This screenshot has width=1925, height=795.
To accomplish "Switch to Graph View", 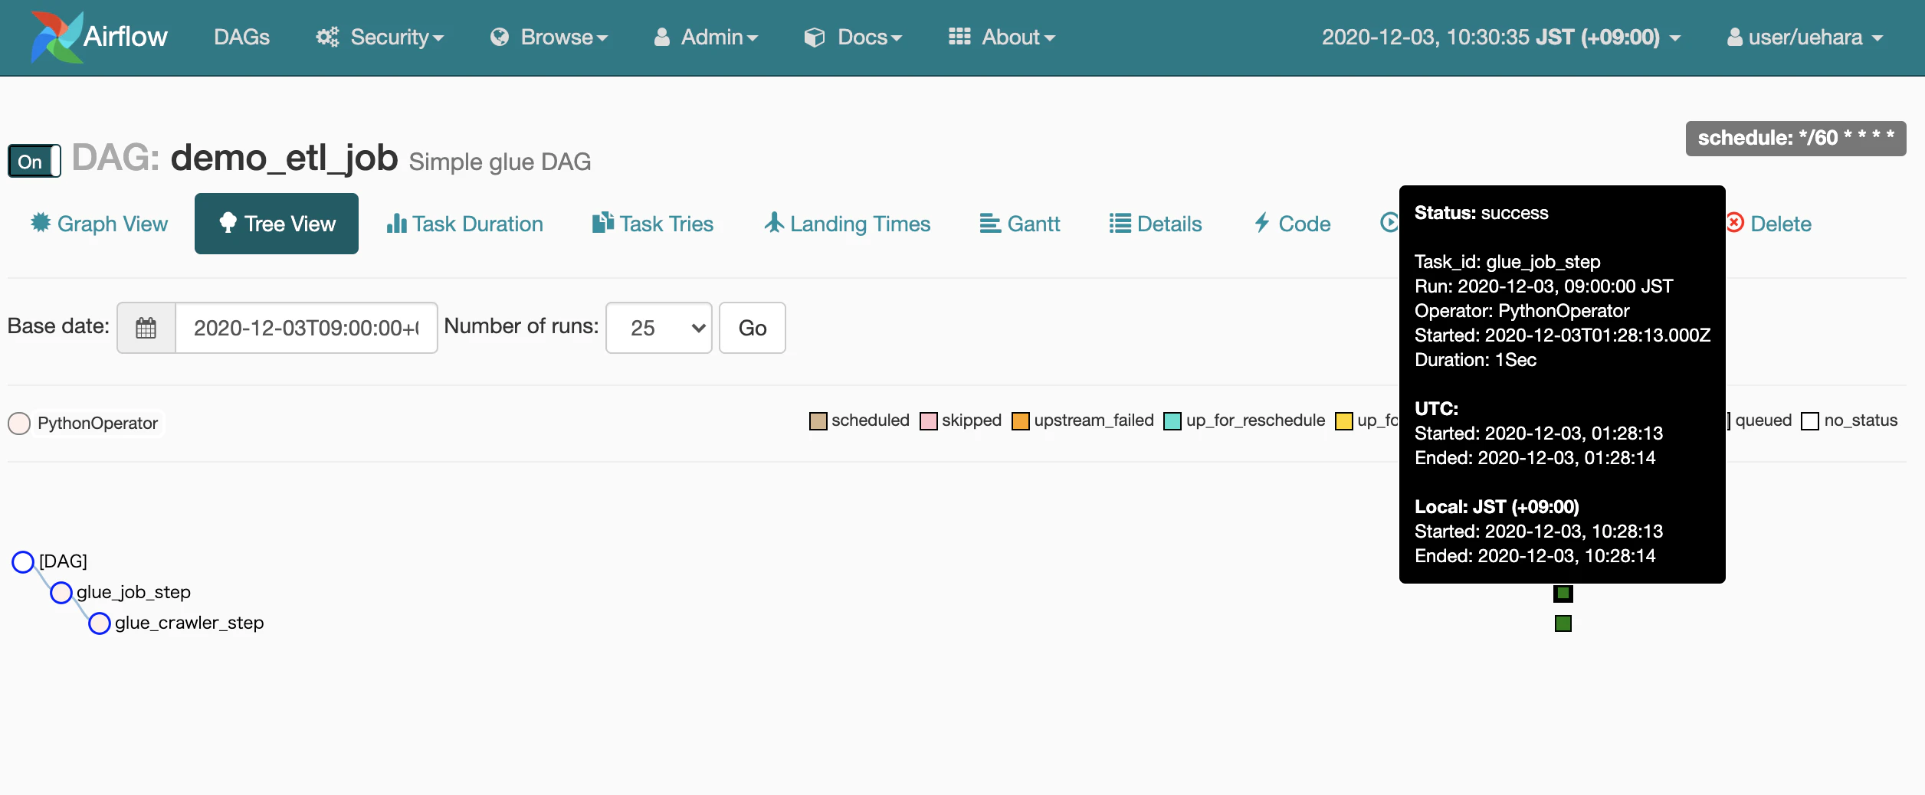I will click(99, 224).
